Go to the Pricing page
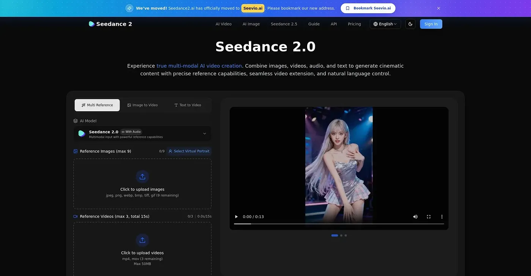 click(x=354, y=24)
